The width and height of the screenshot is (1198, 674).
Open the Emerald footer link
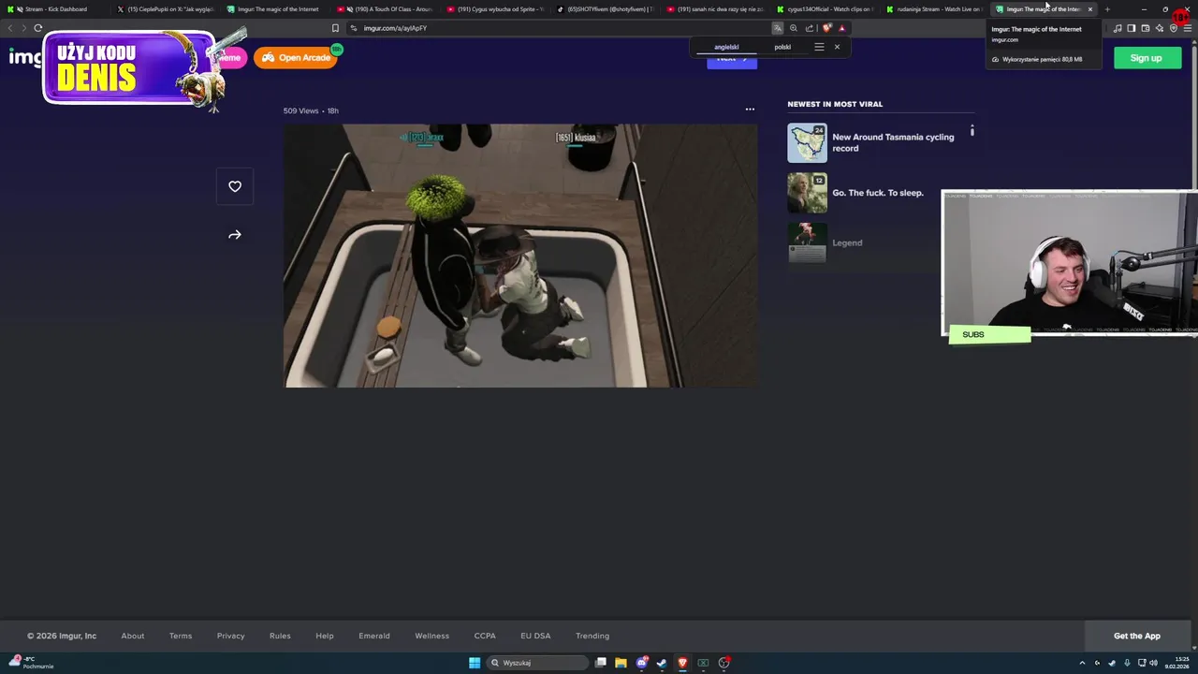tap(374, 636)
